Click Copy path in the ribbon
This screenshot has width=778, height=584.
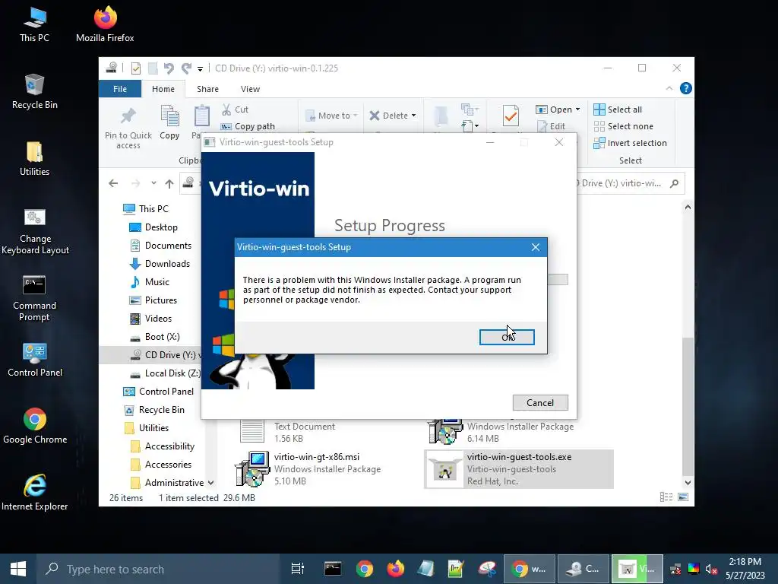[248, 126]
